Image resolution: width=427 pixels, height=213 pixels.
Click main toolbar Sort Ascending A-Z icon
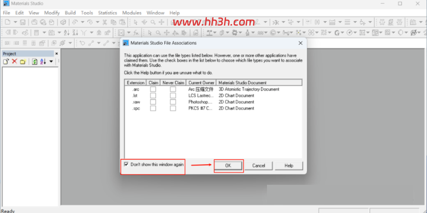[67, 33]
